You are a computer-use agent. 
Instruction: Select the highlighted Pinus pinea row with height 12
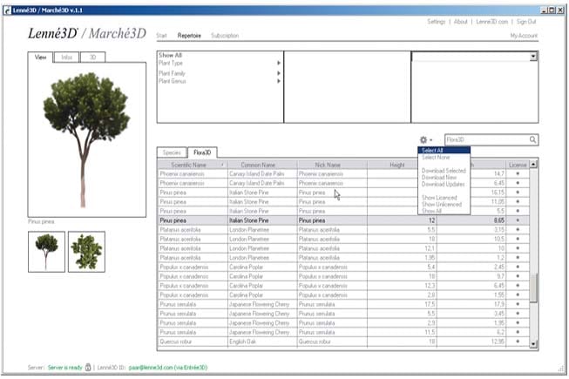coord(343,220)
